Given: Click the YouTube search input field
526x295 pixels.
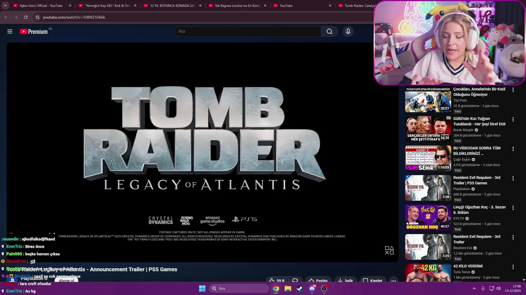Looking at the screenshot, I should tap(247, 32).
